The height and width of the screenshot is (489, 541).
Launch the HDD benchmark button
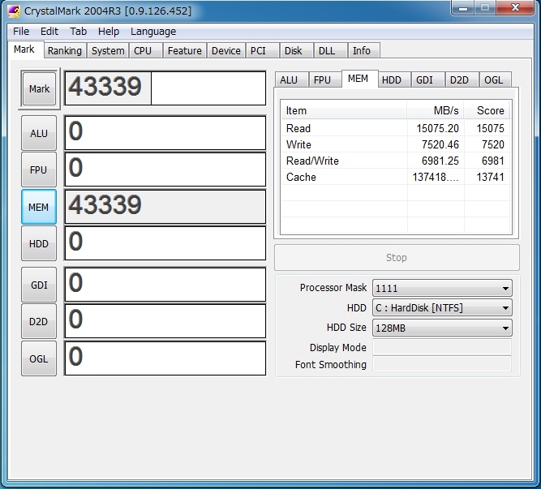point(39,244)
